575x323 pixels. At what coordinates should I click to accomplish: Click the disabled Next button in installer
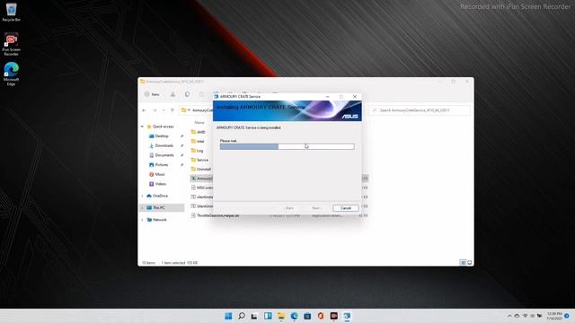pos(316,208)
